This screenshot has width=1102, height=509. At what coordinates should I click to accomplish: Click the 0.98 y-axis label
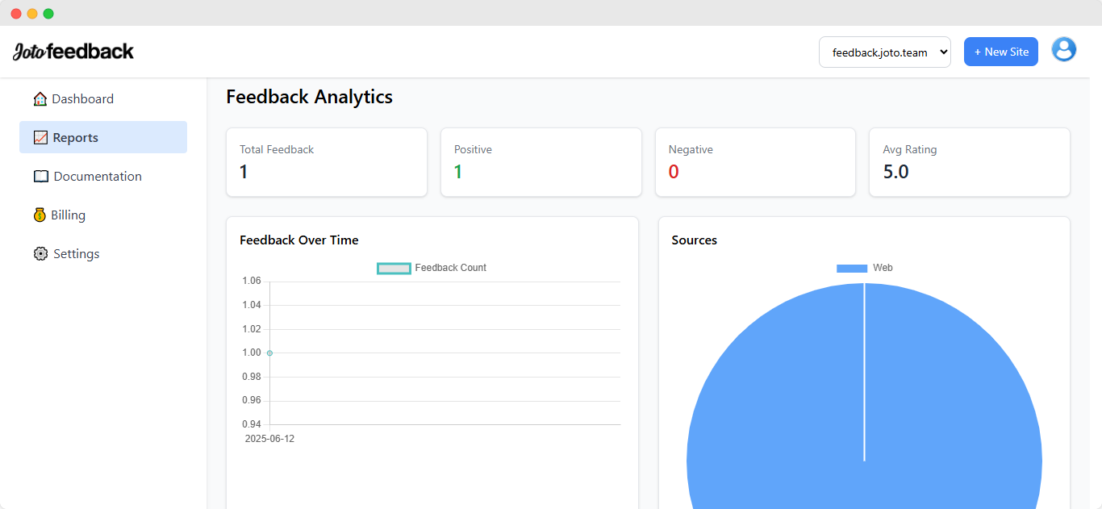[x=252, y=377]
